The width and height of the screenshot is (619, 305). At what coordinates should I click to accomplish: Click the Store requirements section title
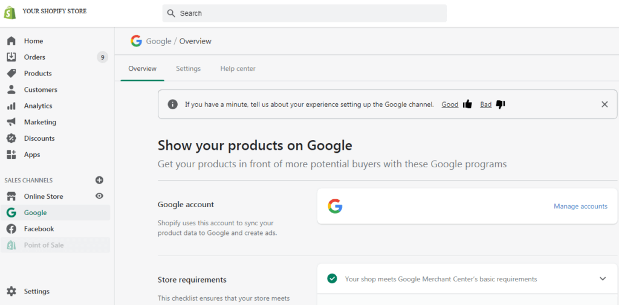tap(192, 280)
